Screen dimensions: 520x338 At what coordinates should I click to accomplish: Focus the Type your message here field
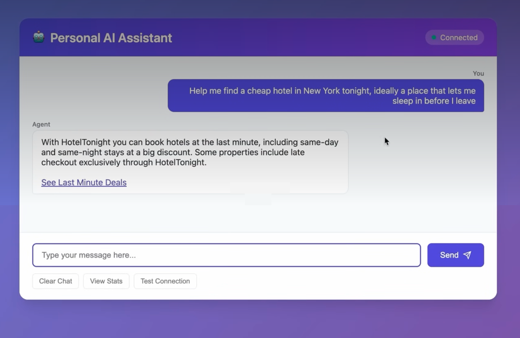226,255
